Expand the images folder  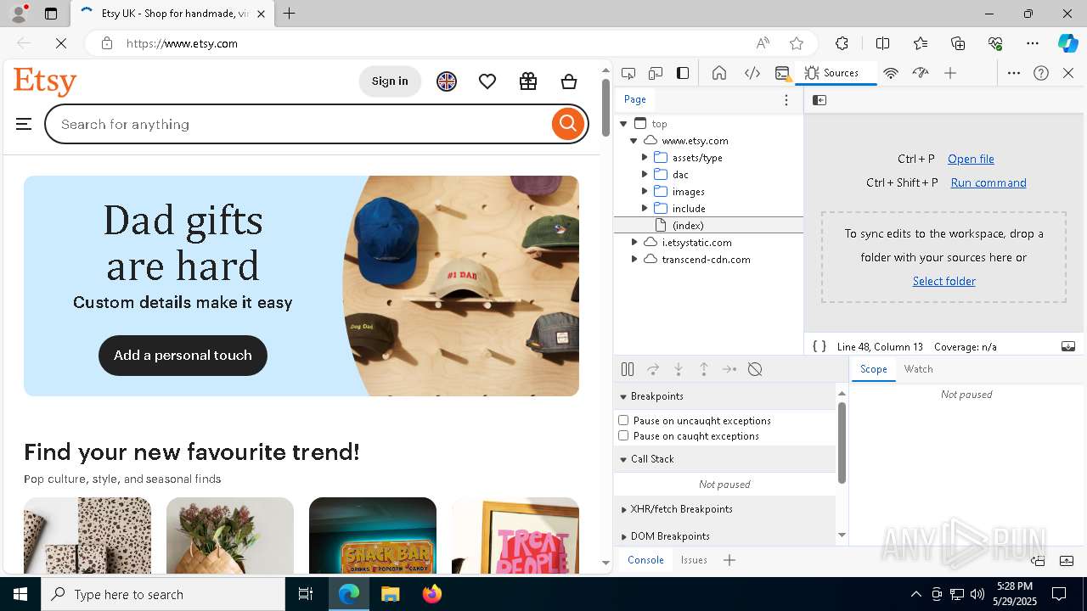tap(645, 192)
